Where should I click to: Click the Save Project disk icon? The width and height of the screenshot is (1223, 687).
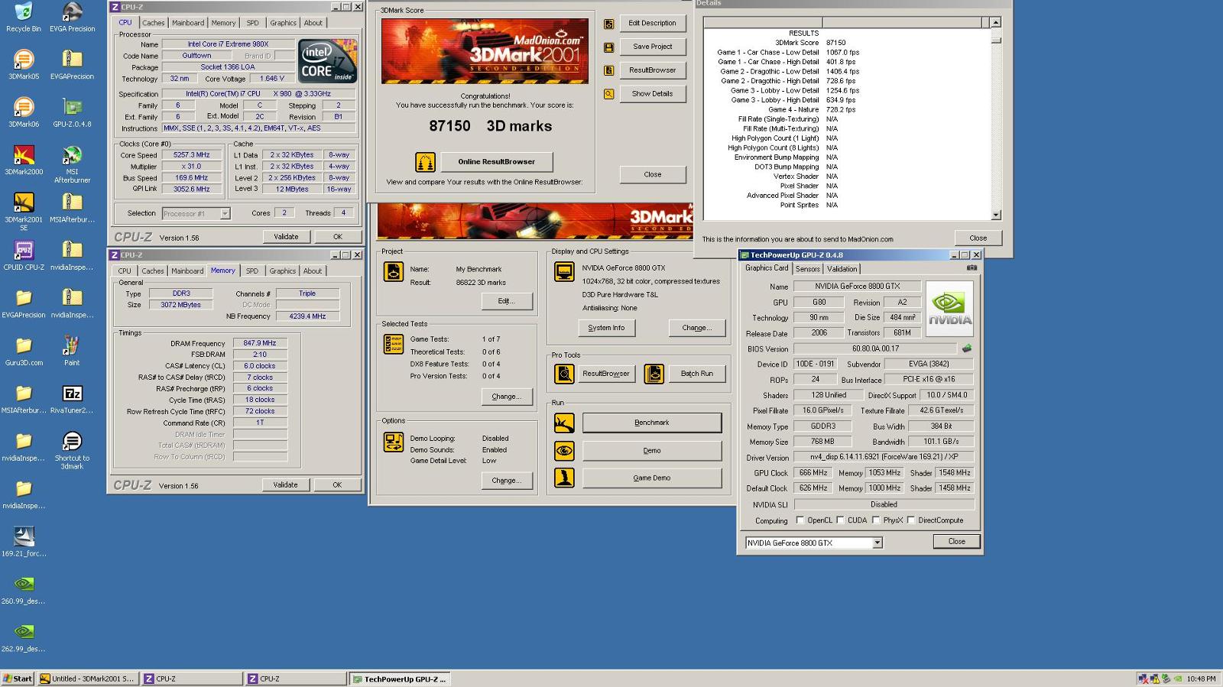coord(608,47)
